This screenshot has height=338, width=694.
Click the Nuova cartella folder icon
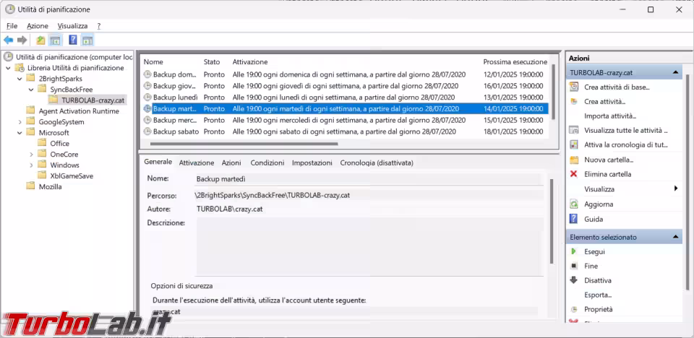point(573,160)
